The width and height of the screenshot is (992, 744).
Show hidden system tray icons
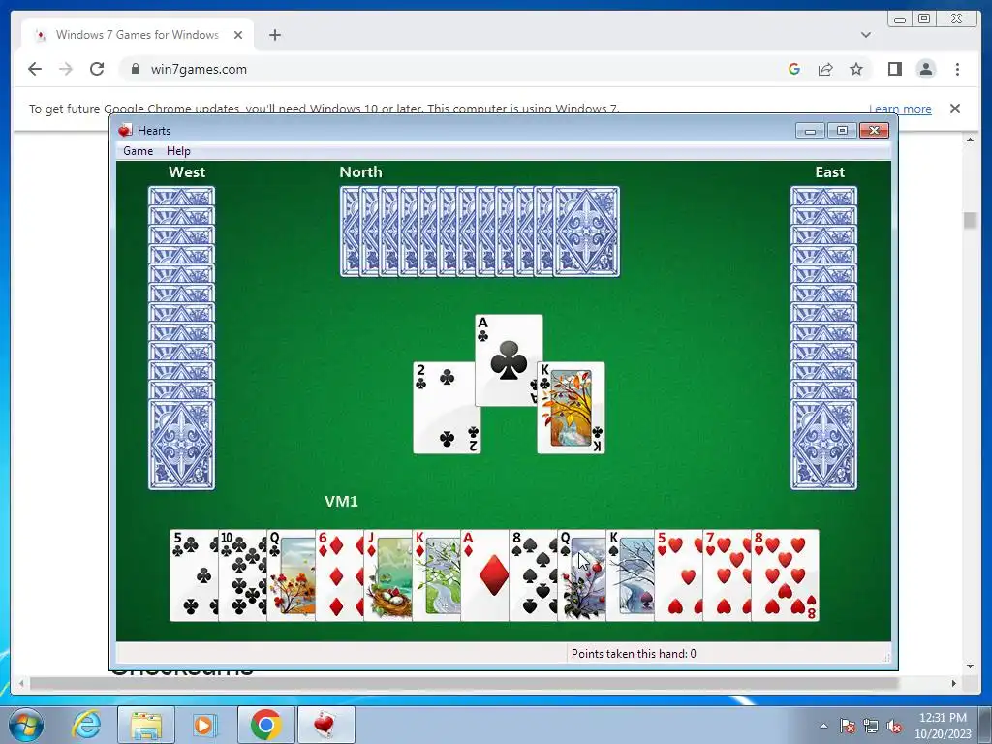[x=823, y=726]
